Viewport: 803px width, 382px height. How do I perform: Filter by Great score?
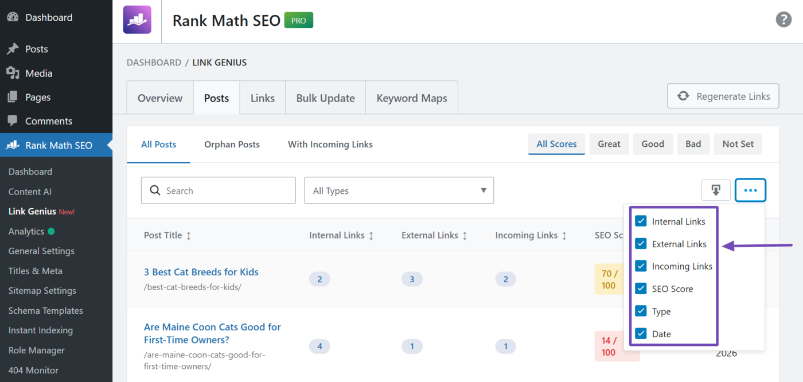click(x=609, y=144)
